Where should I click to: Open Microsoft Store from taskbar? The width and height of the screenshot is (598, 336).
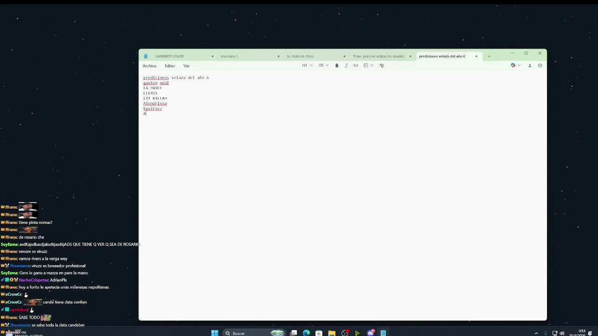click(319, 333)
